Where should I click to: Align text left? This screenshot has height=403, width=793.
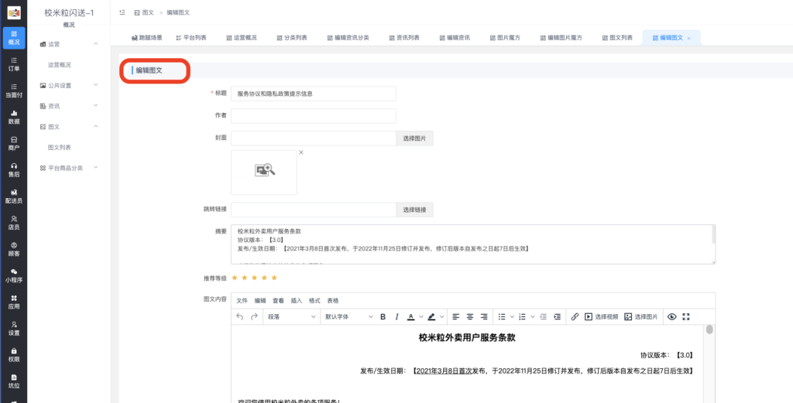(x=455, y=316)
